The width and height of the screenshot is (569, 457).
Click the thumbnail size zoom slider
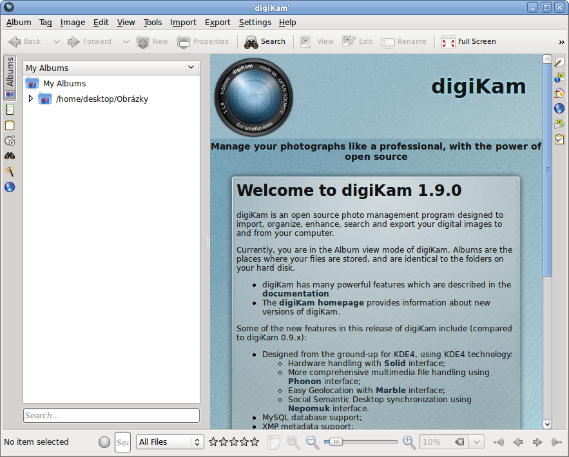[361, 442]
